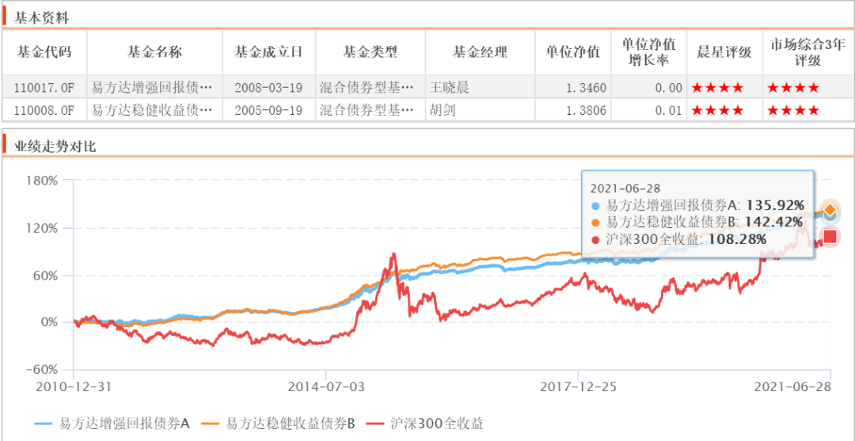Click the 基金名称 column header

point(155,52)
